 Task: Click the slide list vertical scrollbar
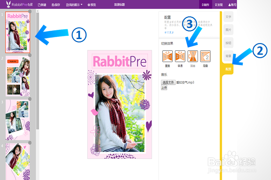coord(38,71)
